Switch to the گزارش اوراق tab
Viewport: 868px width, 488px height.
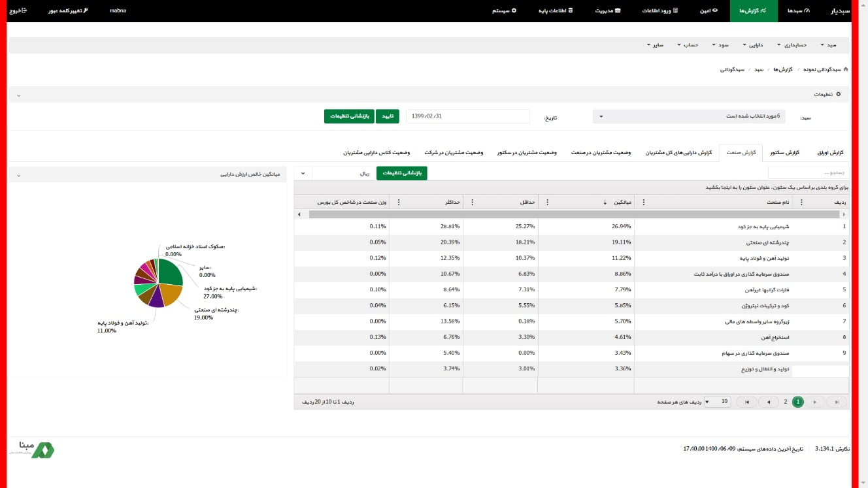[830, 153]
